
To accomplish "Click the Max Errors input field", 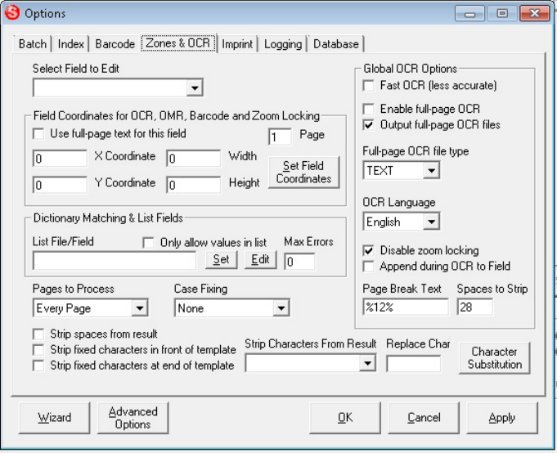I will (299, 262).
